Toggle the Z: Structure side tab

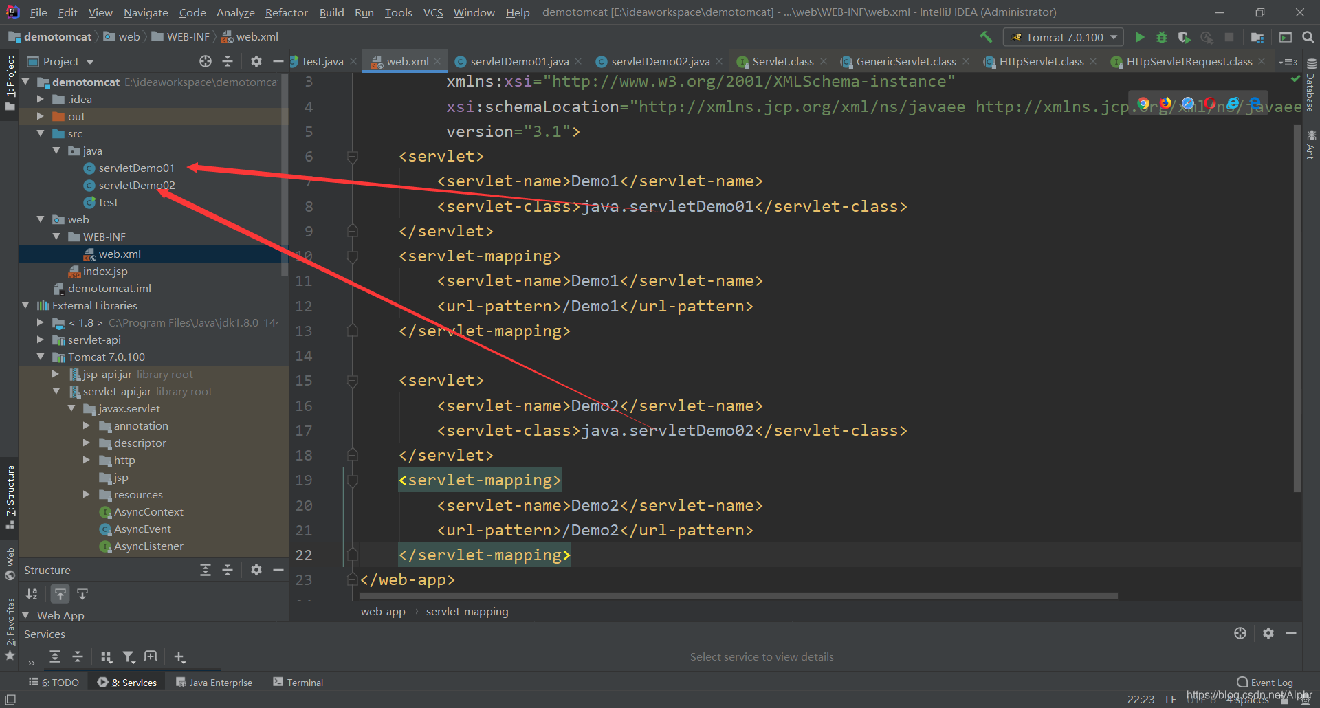10,497
